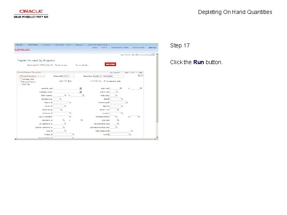
Task: Go to Home link
Action: [95, 47]
